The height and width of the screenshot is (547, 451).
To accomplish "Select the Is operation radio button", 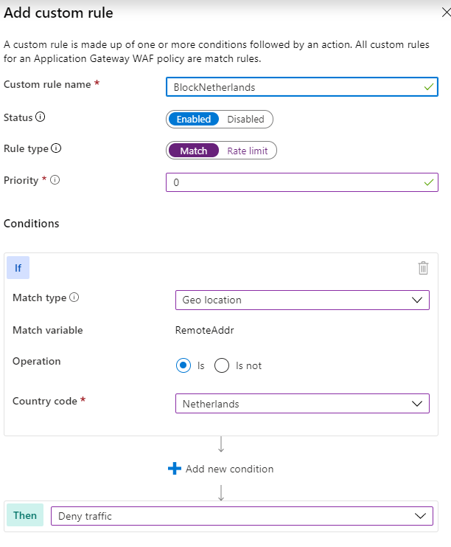I will click(x=183, y=365).
